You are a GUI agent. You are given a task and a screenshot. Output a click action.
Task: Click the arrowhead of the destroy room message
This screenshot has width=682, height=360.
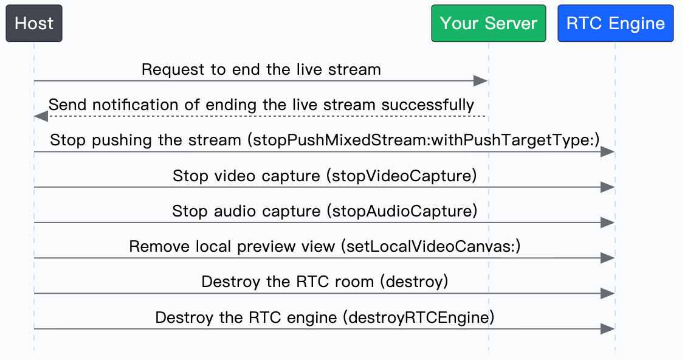(607, 293)
